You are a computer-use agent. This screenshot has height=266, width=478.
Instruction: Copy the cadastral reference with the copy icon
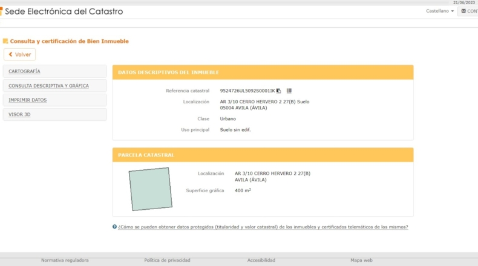[278, 91]
